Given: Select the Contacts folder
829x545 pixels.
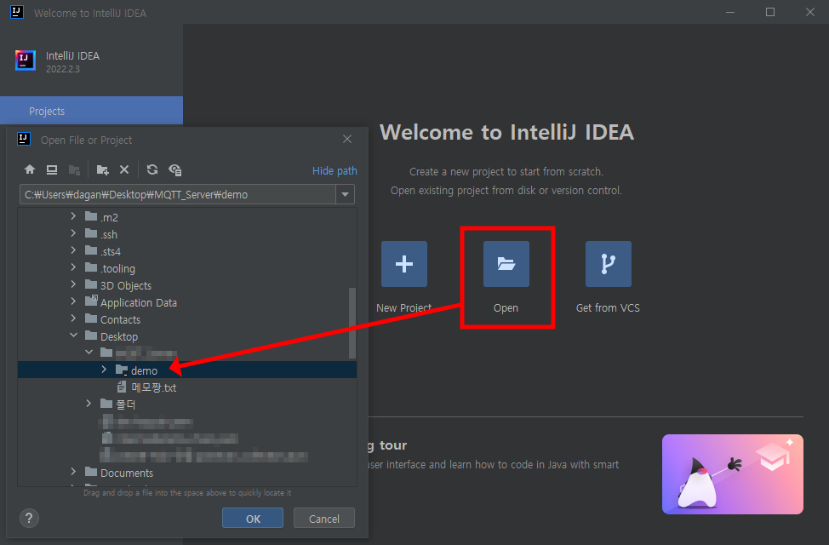Looking at the screenshot, I should tap(112, 319).
